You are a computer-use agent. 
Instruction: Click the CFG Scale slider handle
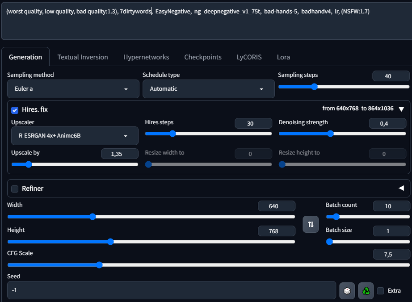pyautogui.click(x=99, y=265)
